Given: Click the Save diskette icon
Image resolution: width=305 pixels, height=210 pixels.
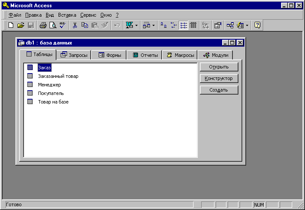Looking at the screenshot, I should coord(31,25).
